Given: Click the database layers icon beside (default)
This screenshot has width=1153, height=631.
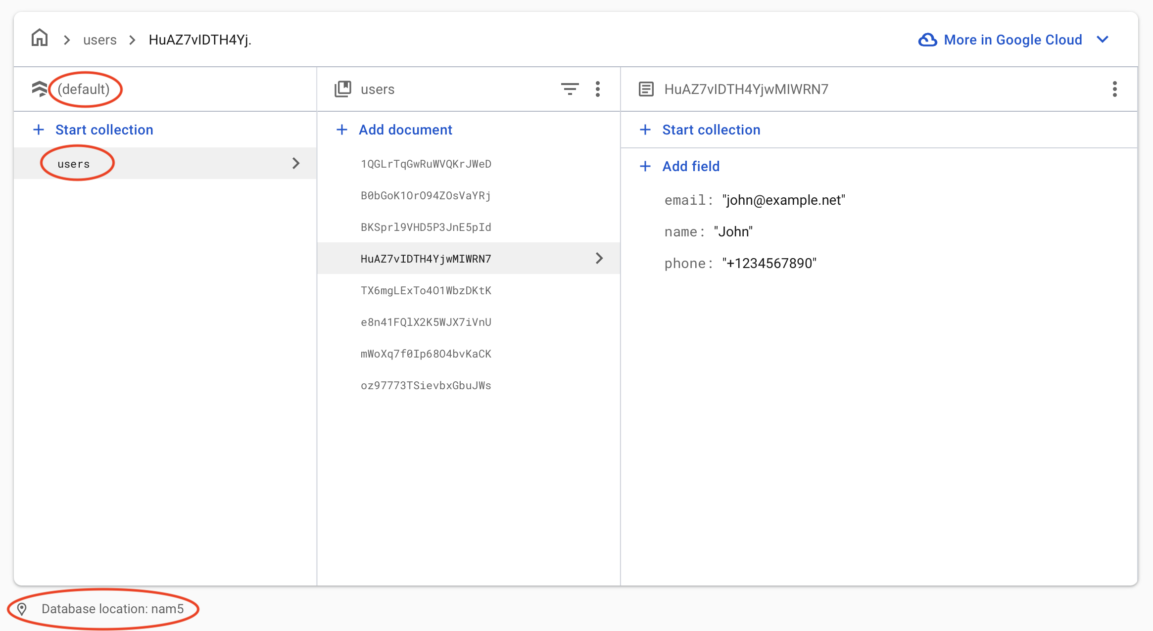Looking at the screenshot, I should pos(40,89).
